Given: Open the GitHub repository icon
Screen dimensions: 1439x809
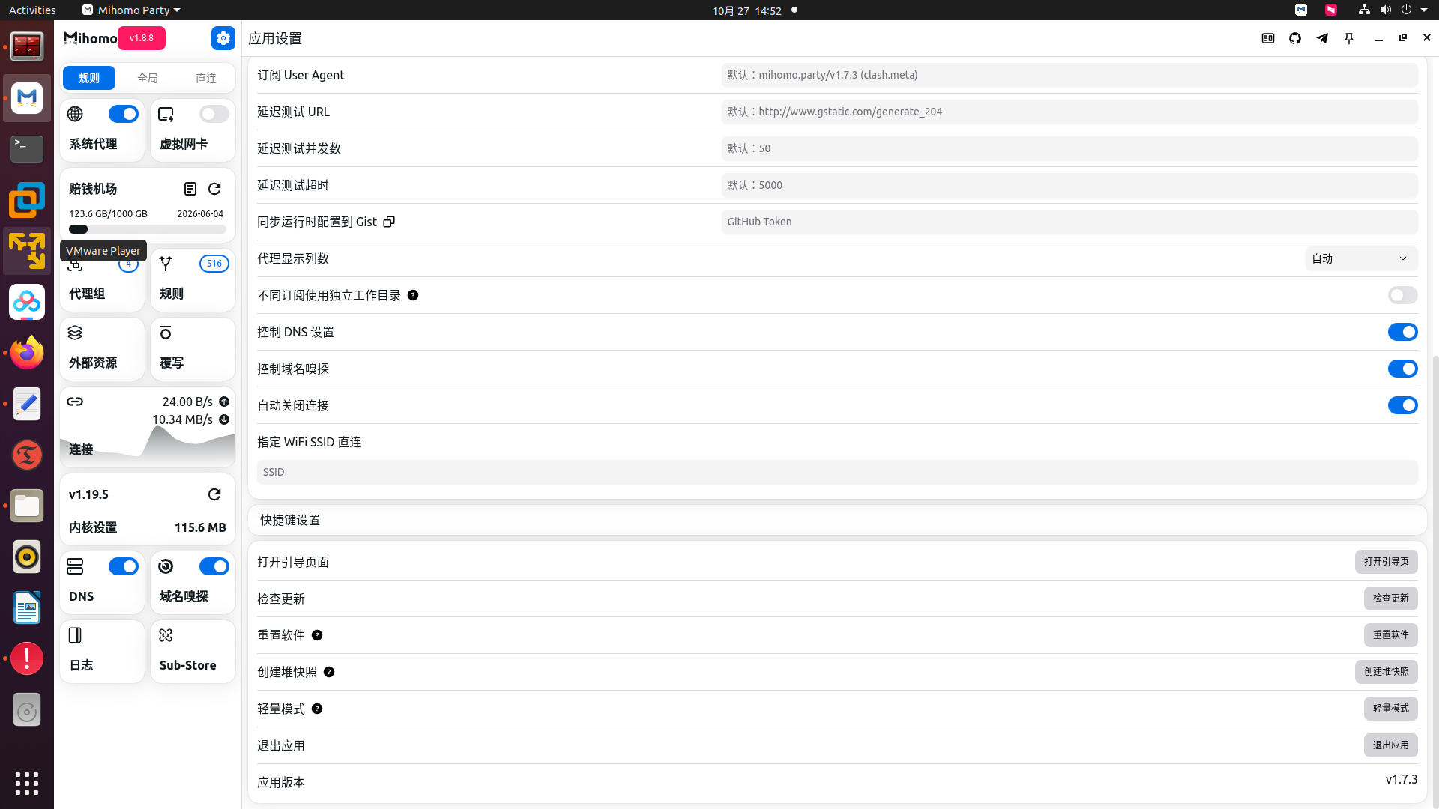Looking at the screenshot, I should (x=1295, y=38).
